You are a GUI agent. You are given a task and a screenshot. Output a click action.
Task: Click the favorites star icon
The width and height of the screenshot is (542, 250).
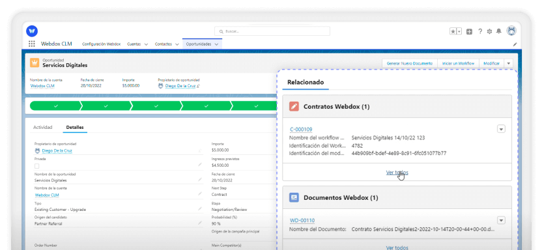click(x=453, y=31)
